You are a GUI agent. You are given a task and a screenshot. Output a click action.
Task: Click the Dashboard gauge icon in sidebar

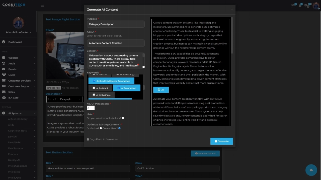(4, 42)
